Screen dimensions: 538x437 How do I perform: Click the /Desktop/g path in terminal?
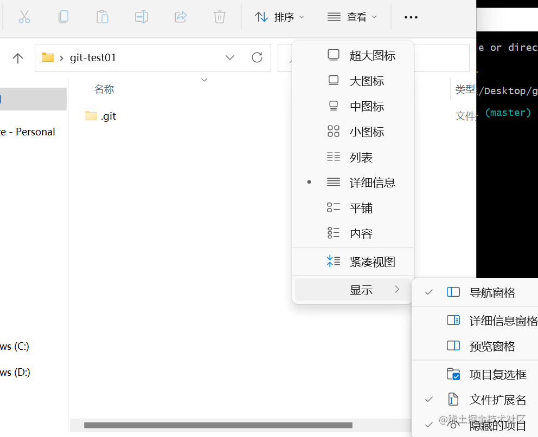click(508, 91)
